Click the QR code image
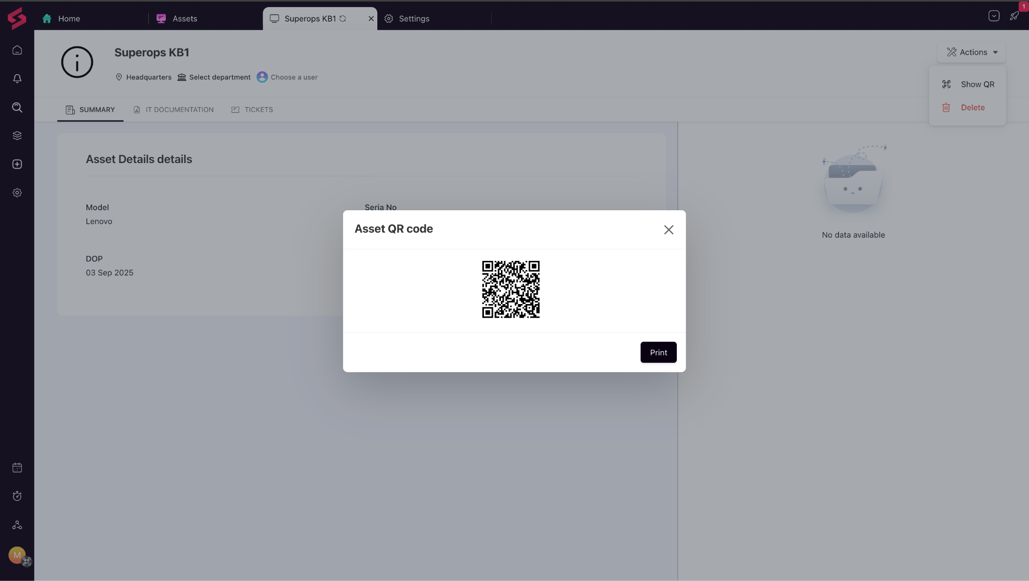 [510, 289]
